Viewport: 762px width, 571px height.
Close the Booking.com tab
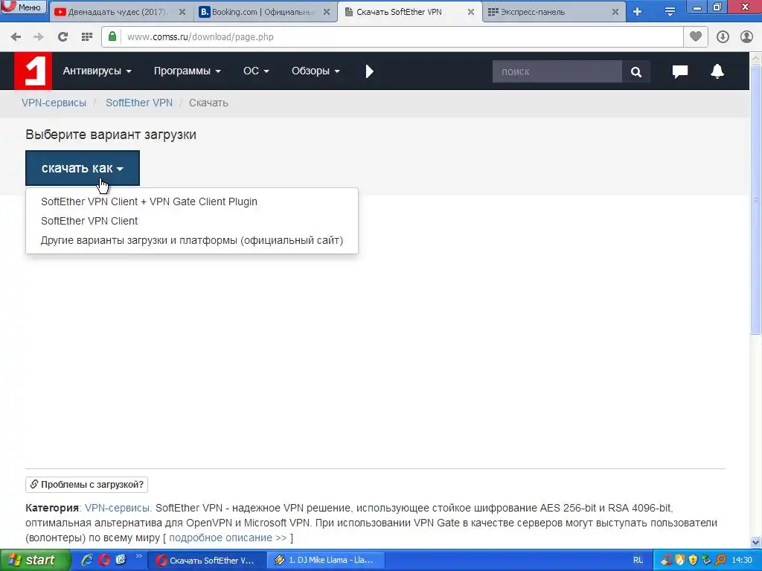(x=327, y=12)
